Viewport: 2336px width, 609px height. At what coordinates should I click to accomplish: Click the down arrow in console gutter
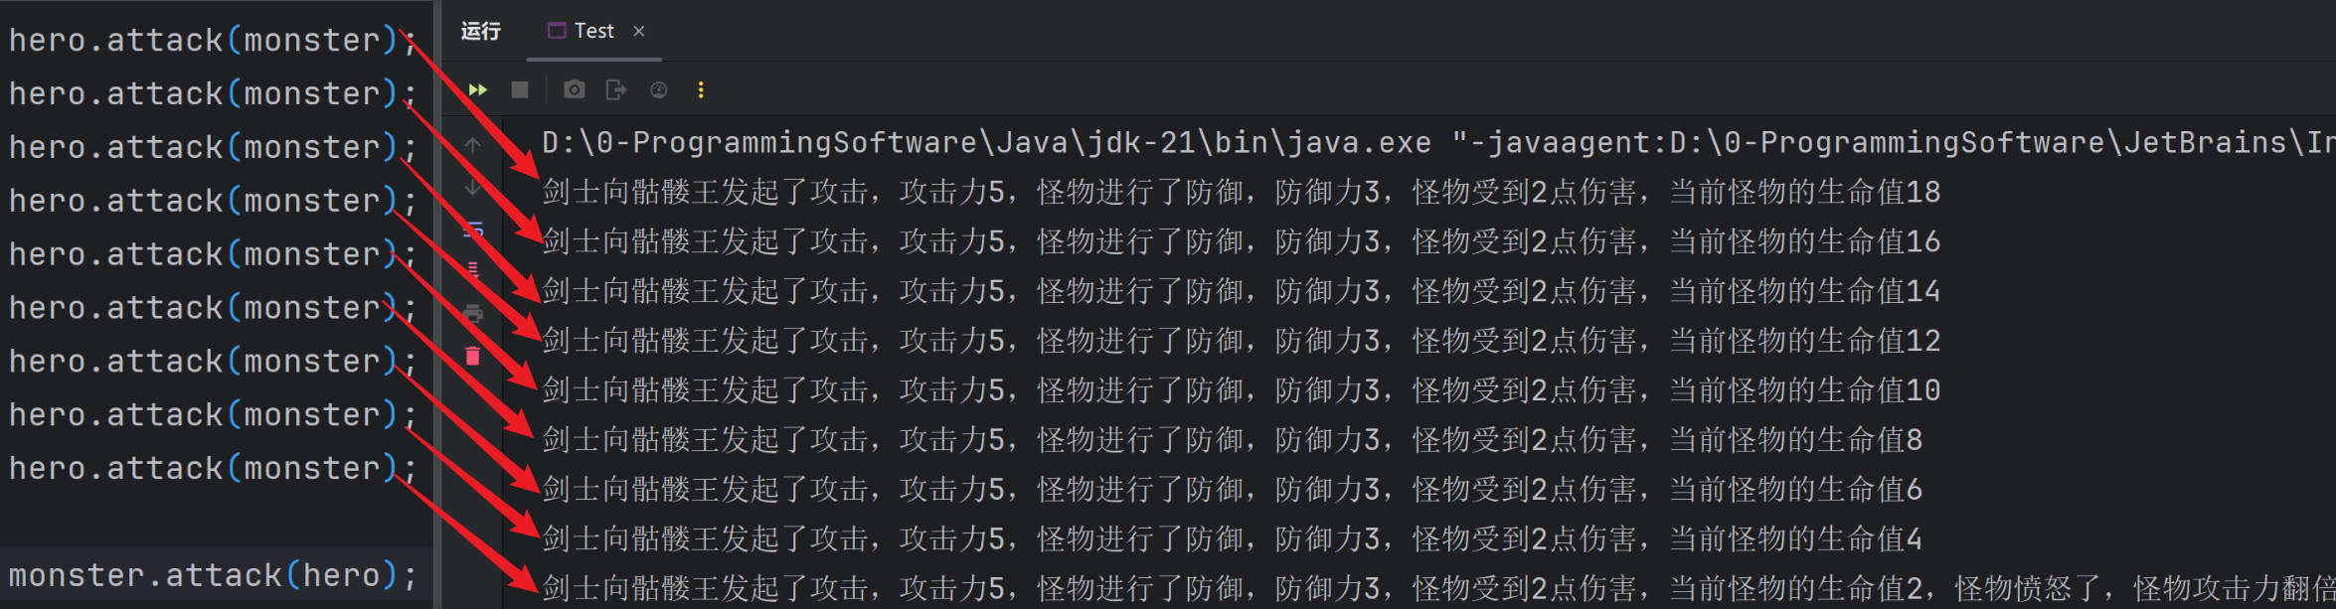tap(473, 188)
